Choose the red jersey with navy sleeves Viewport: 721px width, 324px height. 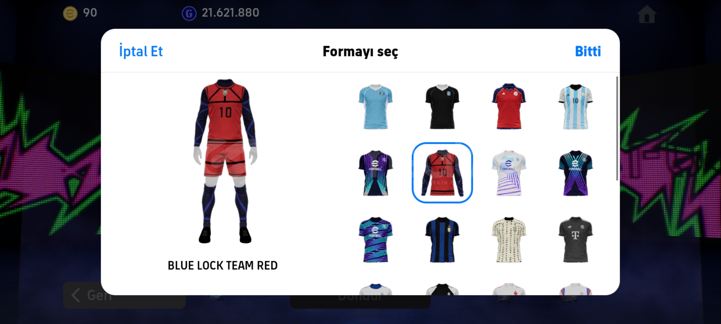(x=509, y=106)
